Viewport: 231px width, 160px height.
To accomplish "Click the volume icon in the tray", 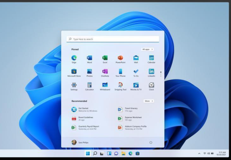I will point(208,153).
